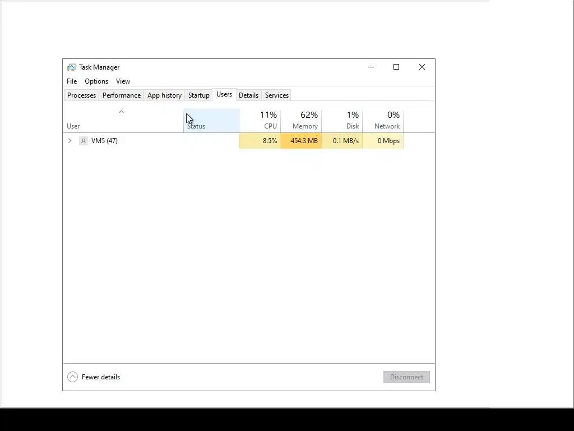
Task: Collapse view with Fewer details arrow icon
Action: coord(72,377)
